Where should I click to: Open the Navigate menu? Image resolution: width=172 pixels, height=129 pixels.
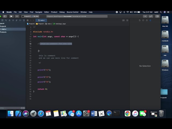tap(39, 12)
